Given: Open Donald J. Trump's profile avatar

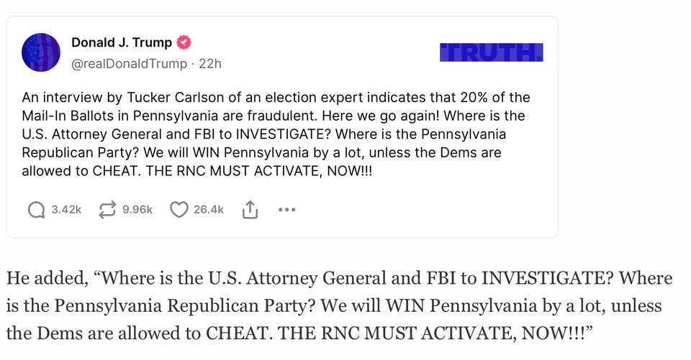Looking at the screenshot, I should 41,52.
